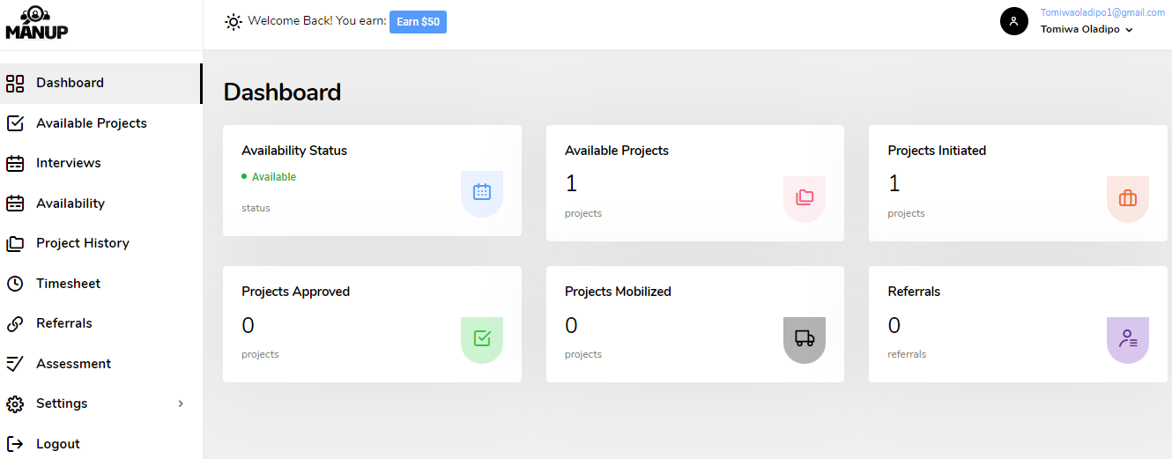Viewport: 1172px width, 459px height.
Task: Click the Welcome Back! You earn: text
Action: click(317, 20)
